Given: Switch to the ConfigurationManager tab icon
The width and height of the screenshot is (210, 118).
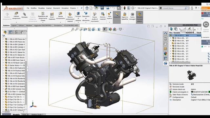Looking at the screenshot, I should tap(16, 32).
